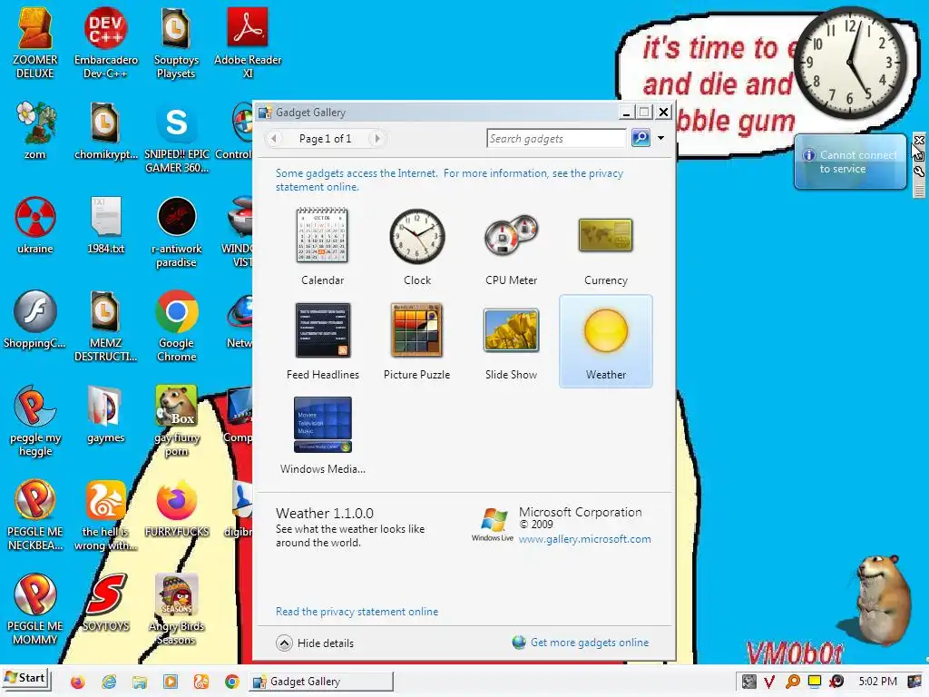Select the Feed Headlines gadget

322,341
